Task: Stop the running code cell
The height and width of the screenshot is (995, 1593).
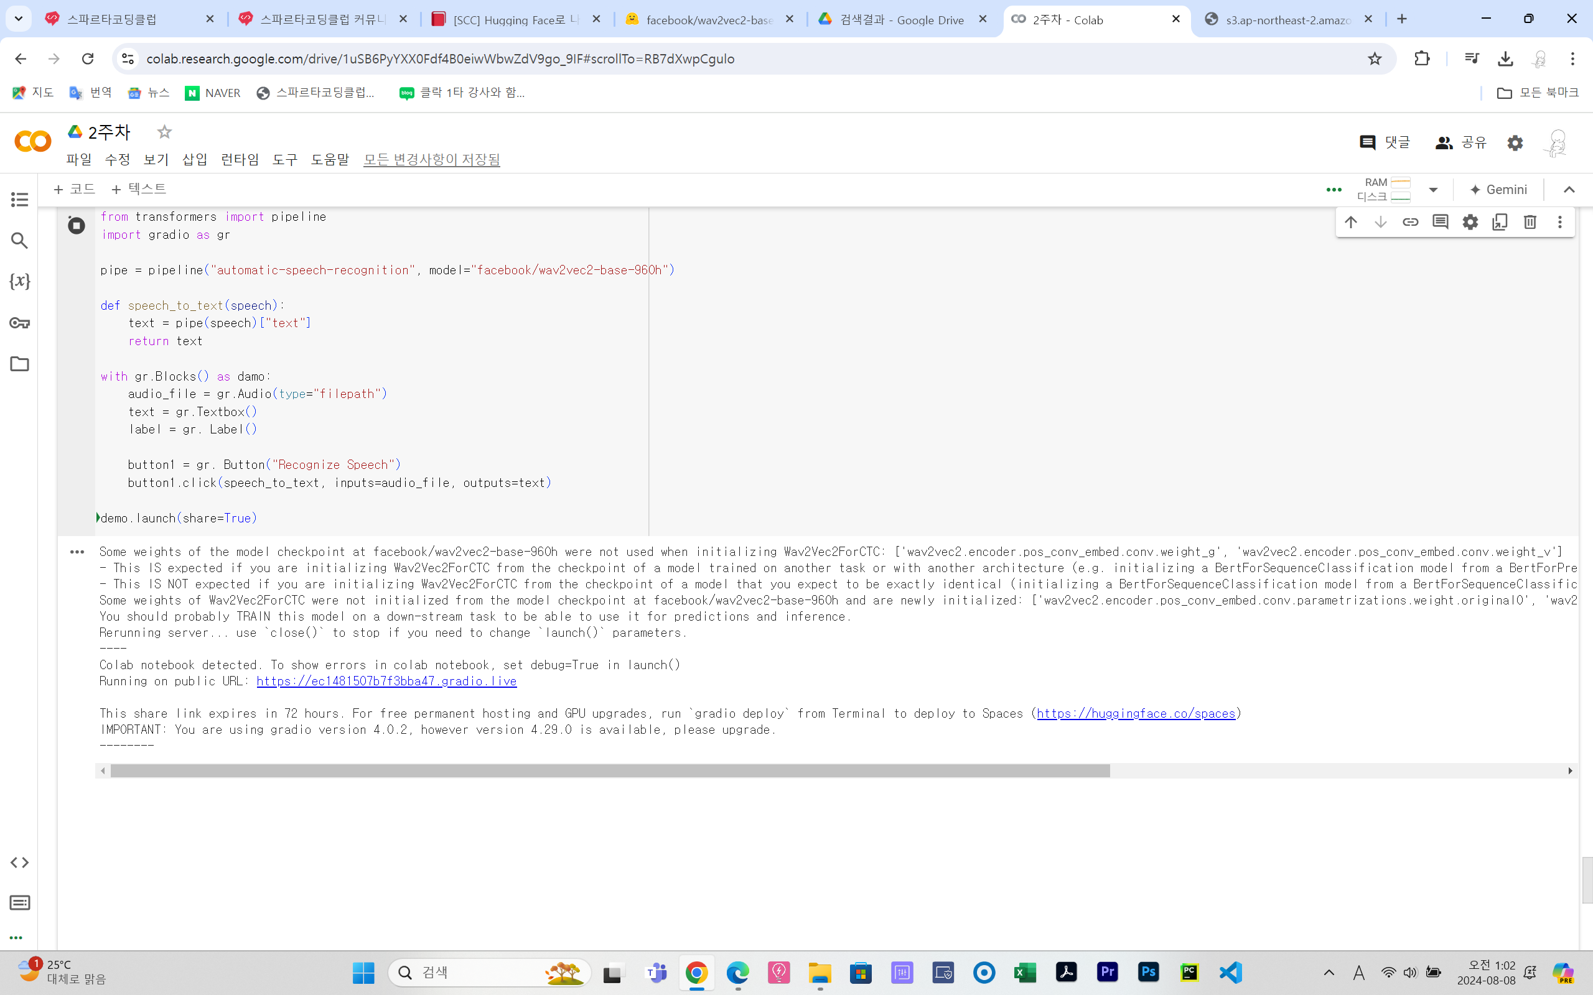Action: click(x=77, y=226)
